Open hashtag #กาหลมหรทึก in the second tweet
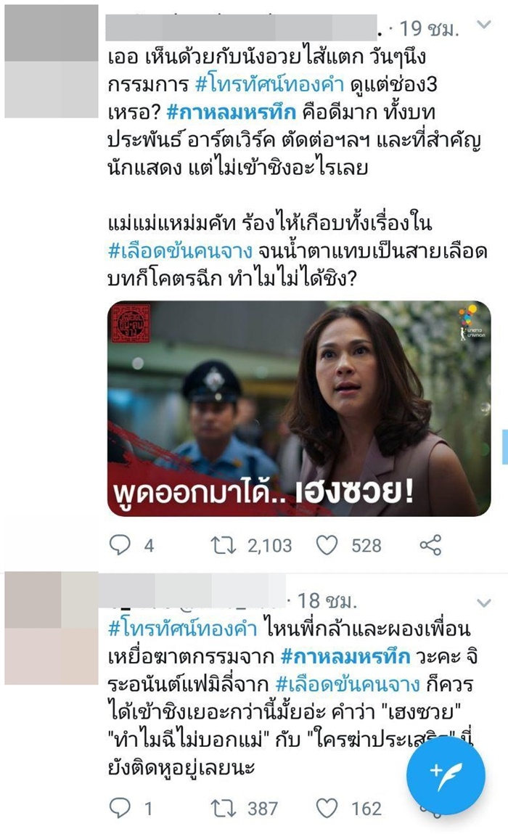 click(345, 656)
